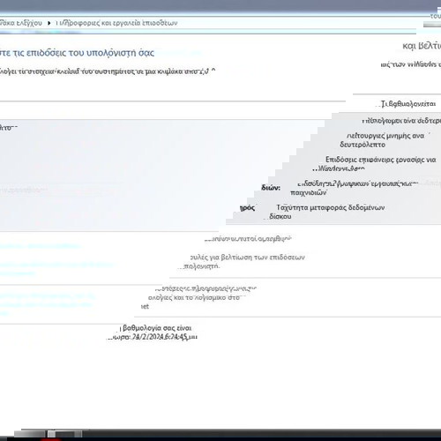Click the red icon on the taskbar

(51, 439)
